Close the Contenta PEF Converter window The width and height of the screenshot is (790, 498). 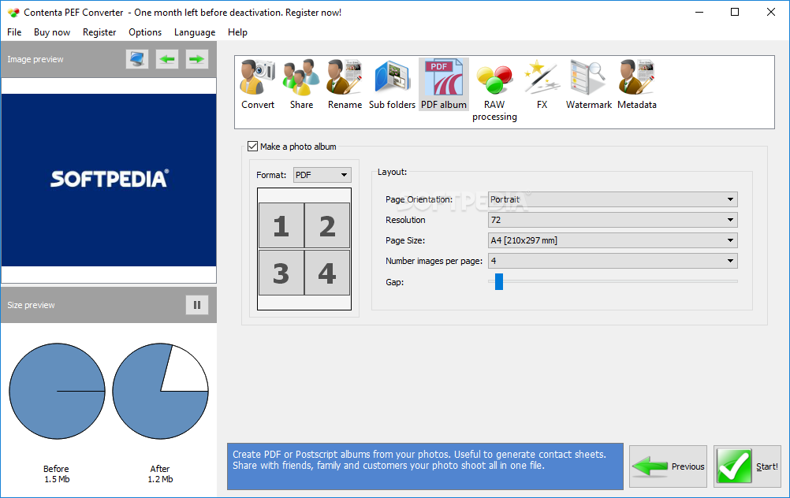[x=771, y=12]
